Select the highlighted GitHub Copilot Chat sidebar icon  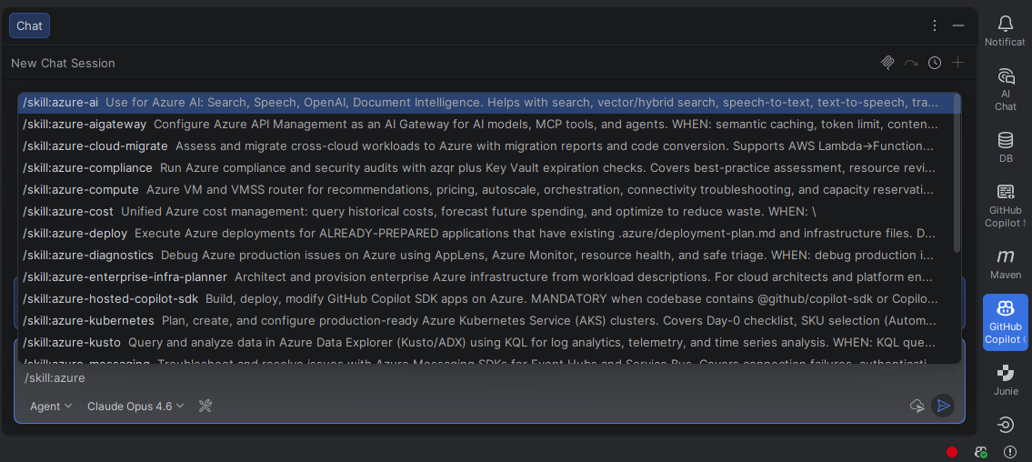pos(1005,323)
